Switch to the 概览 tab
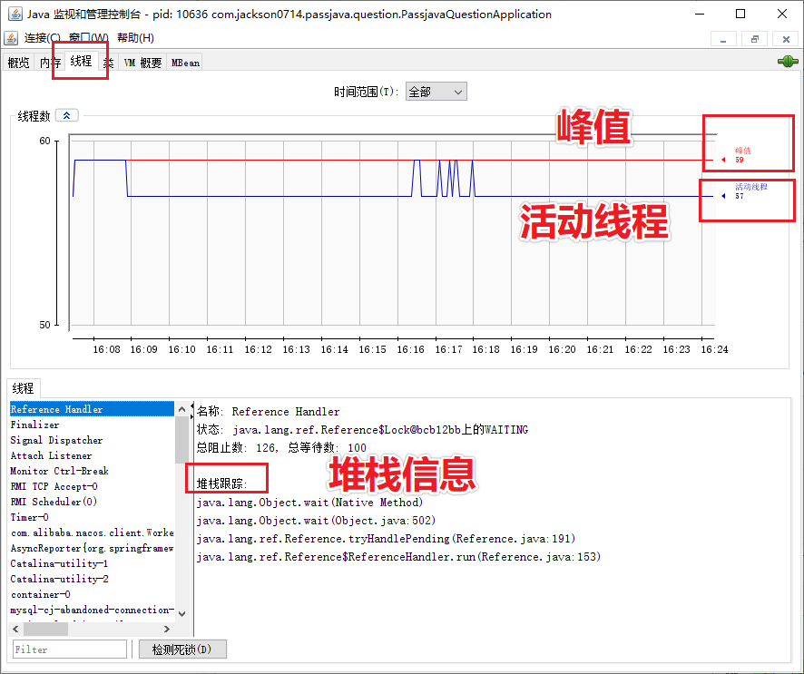Screen dimensions: 804x674 (18, 63)
